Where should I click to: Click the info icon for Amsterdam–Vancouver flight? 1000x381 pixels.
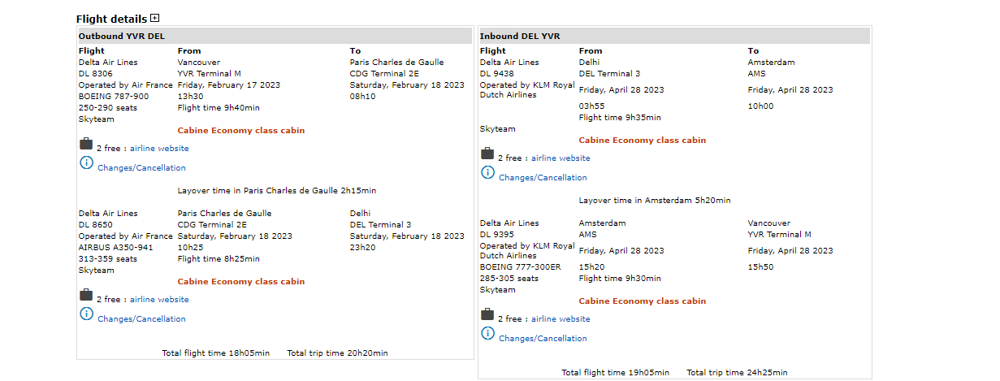tap(487, 334)
